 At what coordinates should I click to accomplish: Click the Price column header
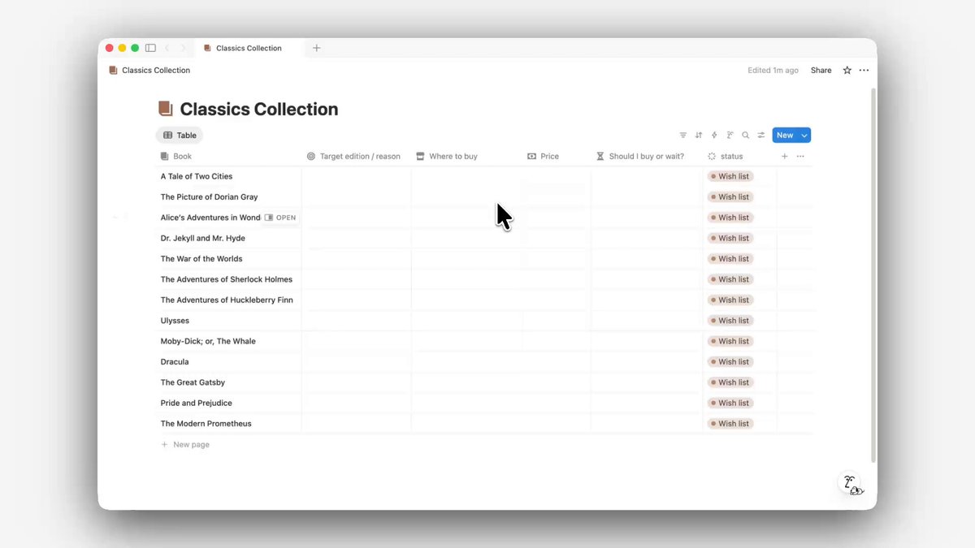click(x=549, y=157)
